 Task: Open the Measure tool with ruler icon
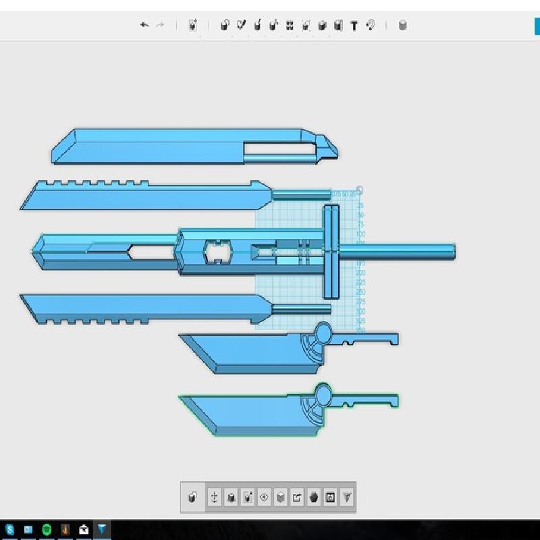[x=338, y=25]
